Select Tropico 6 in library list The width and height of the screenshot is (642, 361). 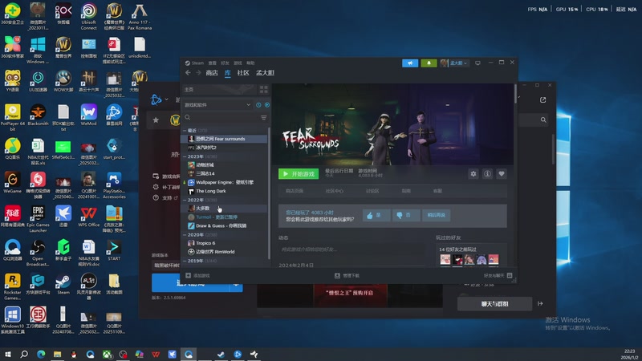[x=205, y=243]
